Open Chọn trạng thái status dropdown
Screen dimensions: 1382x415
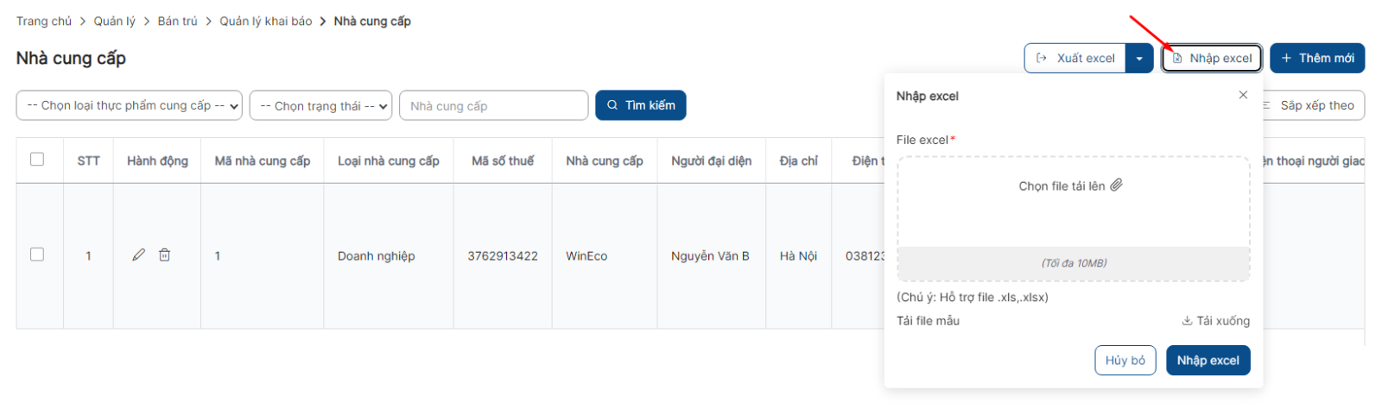click(320, 105)
